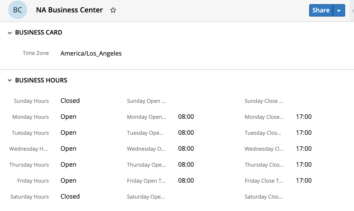The width and height of the screenshot is (354, 211).
Task: Click the Monday open time 08:00
Action: coord(186,117)
